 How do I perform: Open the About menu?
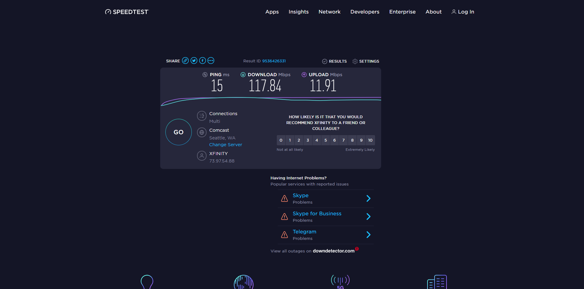click(434, 12)
